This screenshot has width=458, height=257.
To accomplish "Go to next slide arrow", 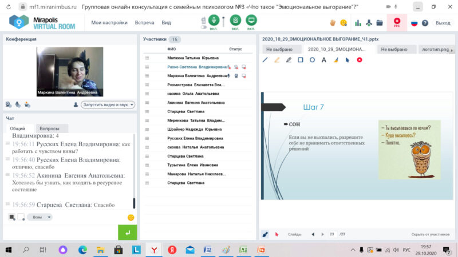I will [323, 234].
